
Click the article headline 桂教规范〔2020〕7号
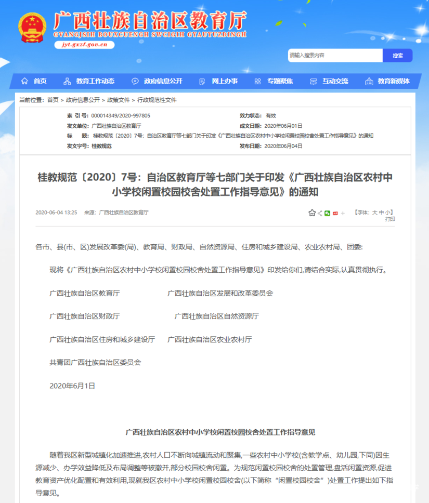coord(215,184)
